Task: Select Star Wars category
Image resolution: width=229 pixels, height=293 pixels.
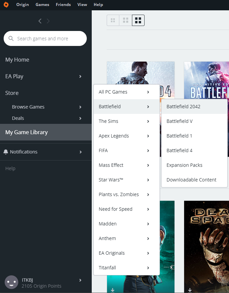Action: tap(127, 180)
